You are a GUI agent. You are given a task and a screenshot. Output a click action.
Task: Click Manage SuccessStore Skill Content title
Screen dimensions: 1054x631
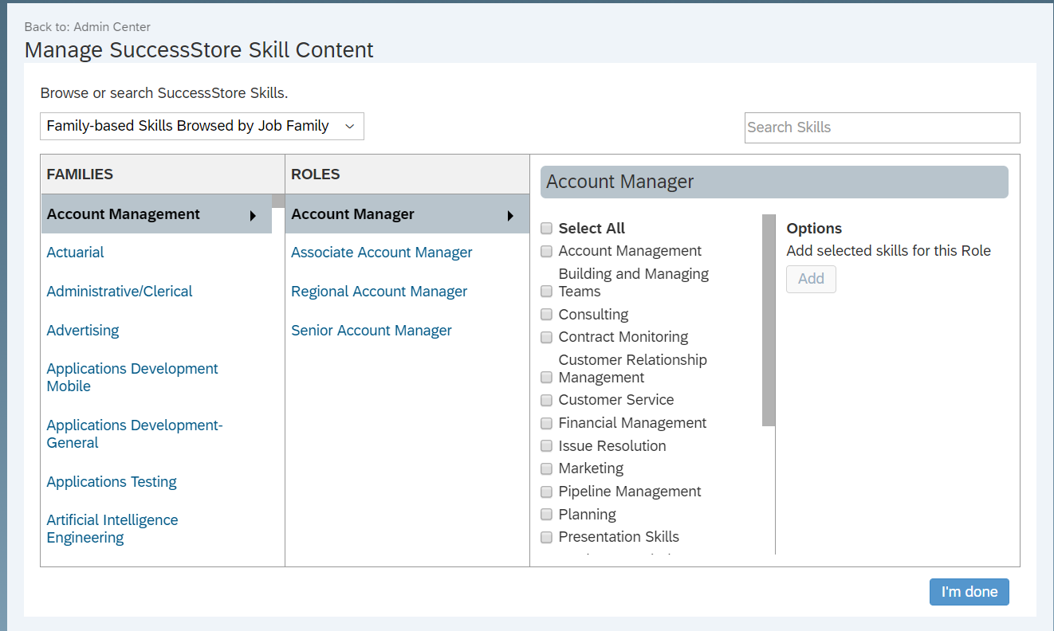[199, 49]
